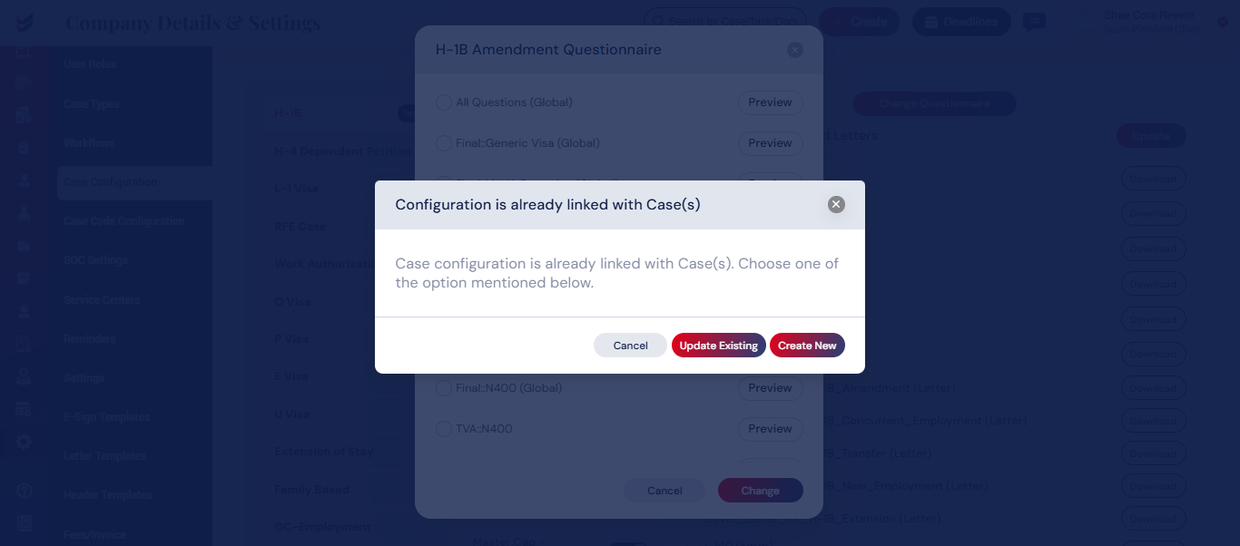Image resolution: width=1240 pixels, height=546 pixels.
Task: Close the 'Configuration is already linked' dialog
Action: click(x=836, y=204)
